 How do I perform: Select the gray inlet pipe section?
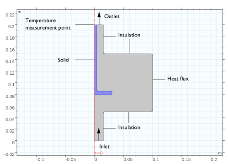tap(99, 126)
